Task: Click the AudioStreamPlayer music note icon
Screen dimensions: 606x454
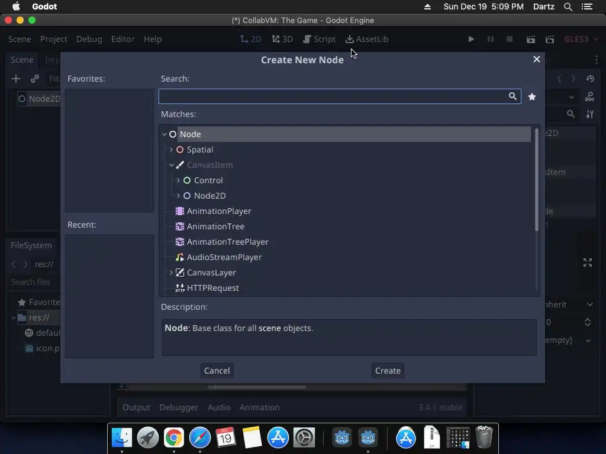Action: (180, 257)
